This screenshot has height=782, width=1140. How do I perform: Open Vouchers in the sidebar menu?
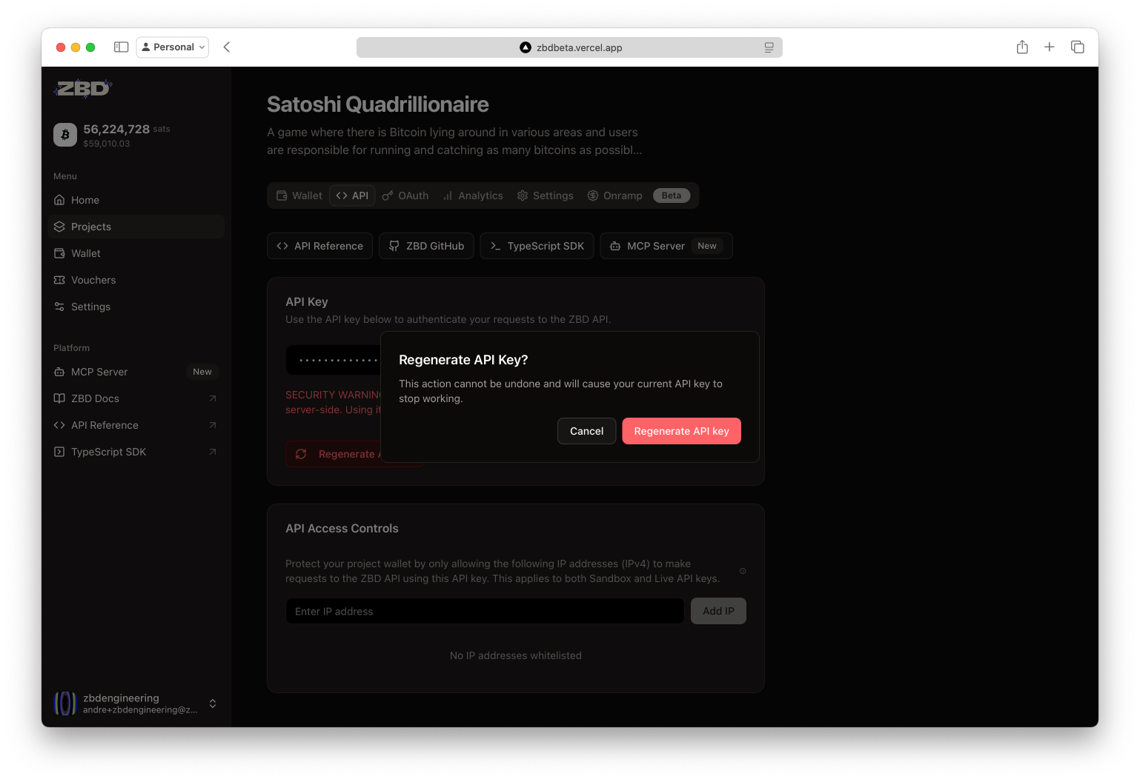coord(136,280)
